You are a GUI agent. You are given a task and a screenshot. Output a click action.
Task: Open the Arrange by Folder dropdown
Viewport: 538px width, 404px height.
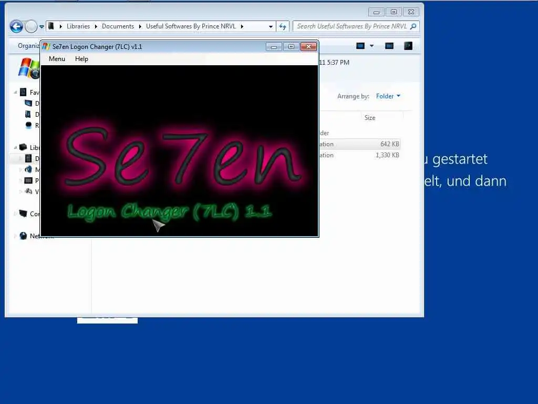pyautogui.click(x=388, y=96)
